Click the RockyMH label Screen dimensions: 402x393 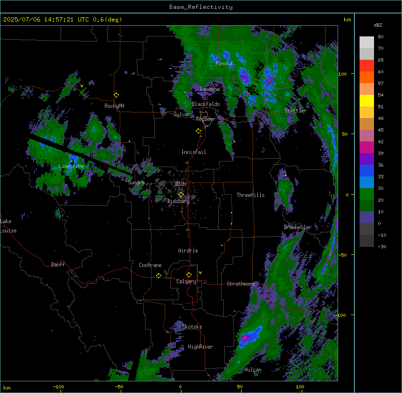114,106
